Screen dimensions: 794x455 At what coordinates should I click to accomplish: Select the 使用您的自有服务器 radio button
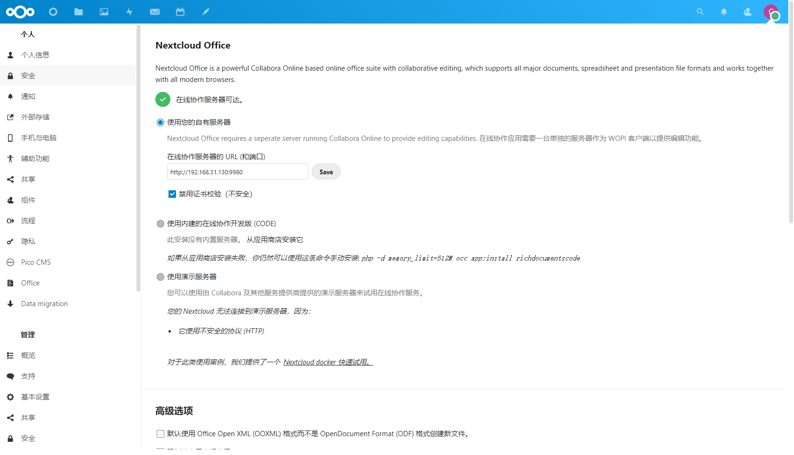tap(160, 122)
